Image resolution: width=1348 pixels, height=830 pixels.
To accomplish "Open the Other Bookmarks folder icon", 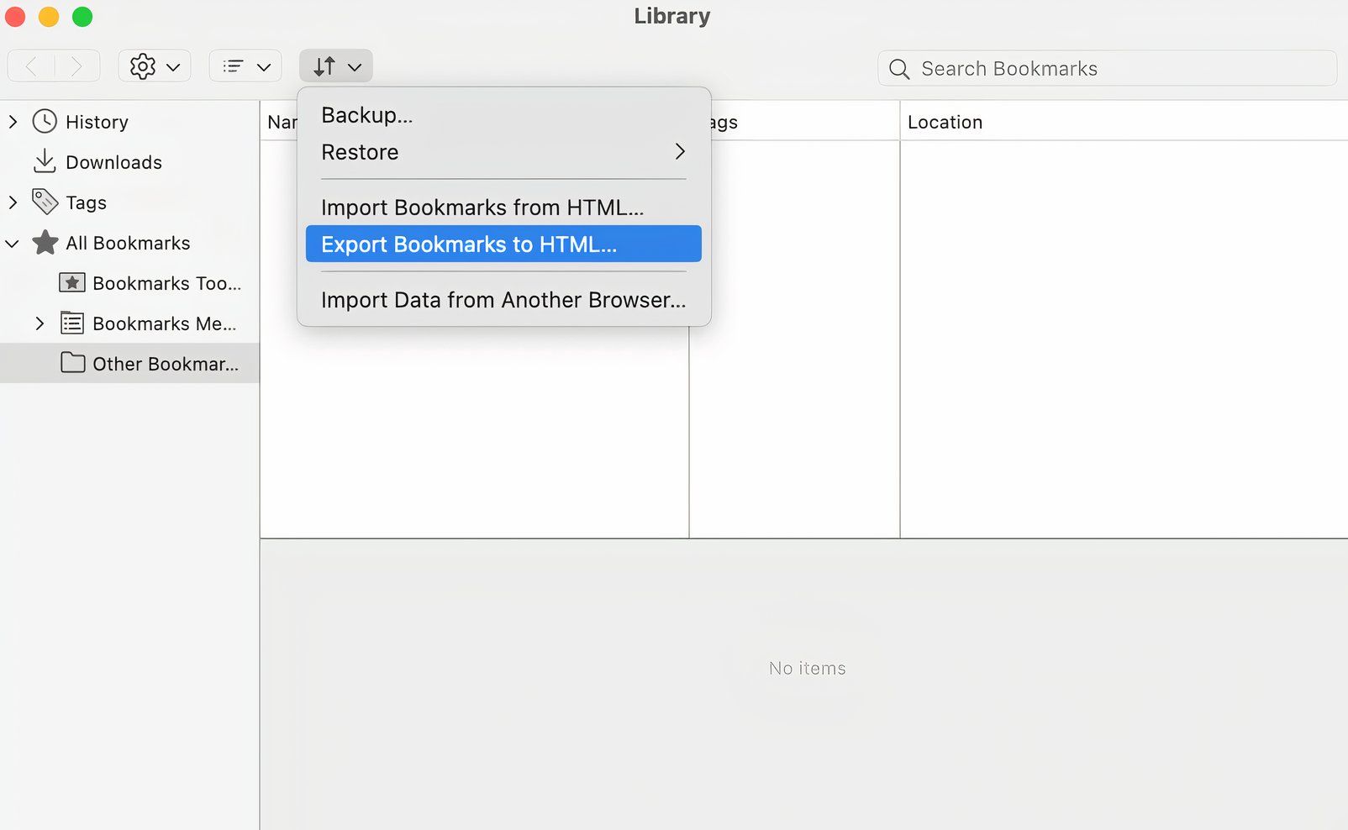I will 72,363.
